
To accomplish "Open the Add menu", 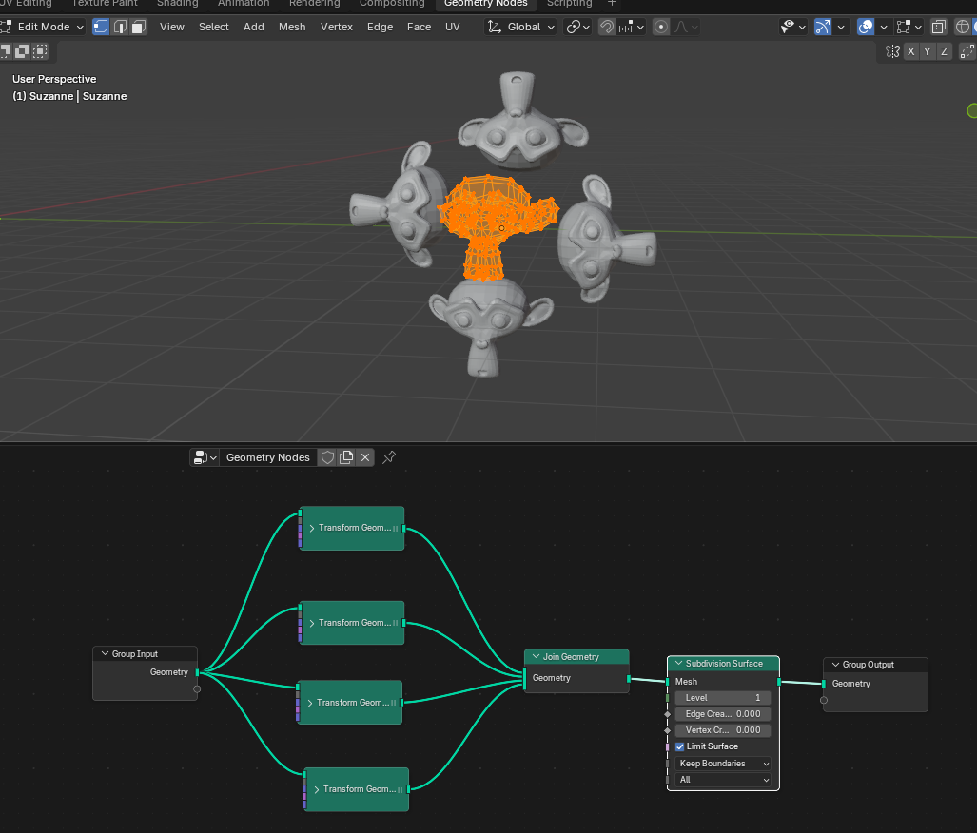I will tap(254, 27).
